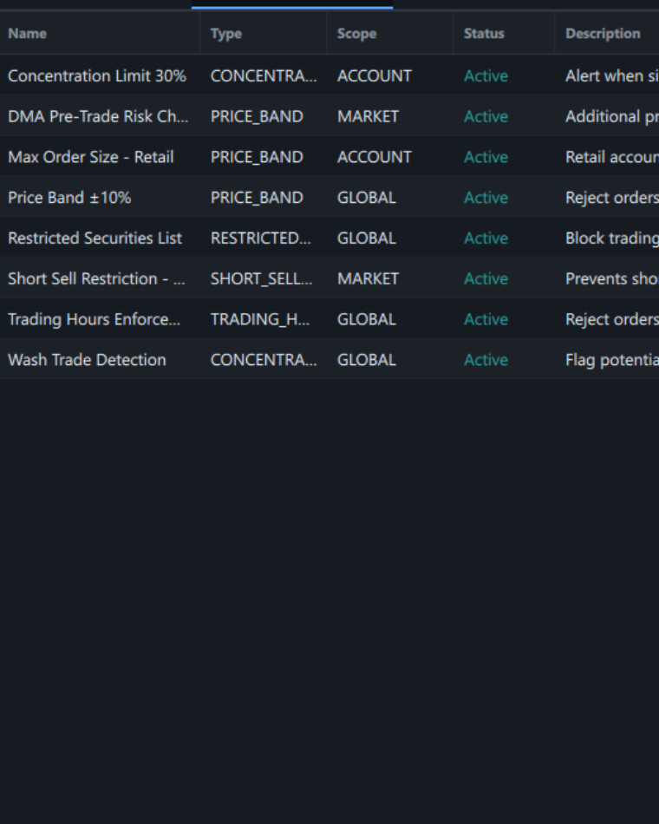The height and width of the screenshot is (824, 659).
Task: Click 'Block trading' description cell
Action: (x=611, y=238)
